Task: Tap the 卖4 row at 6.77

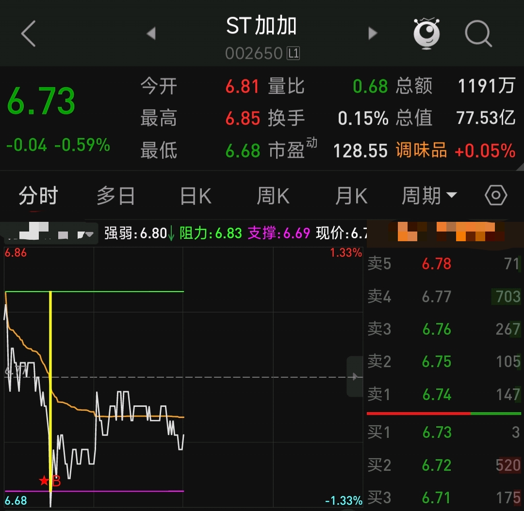Action: click(444, 296)
